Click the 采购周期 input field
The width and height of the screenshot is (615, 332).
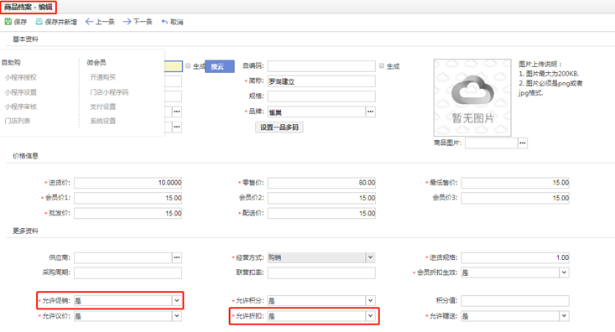[x=128, y=272]
